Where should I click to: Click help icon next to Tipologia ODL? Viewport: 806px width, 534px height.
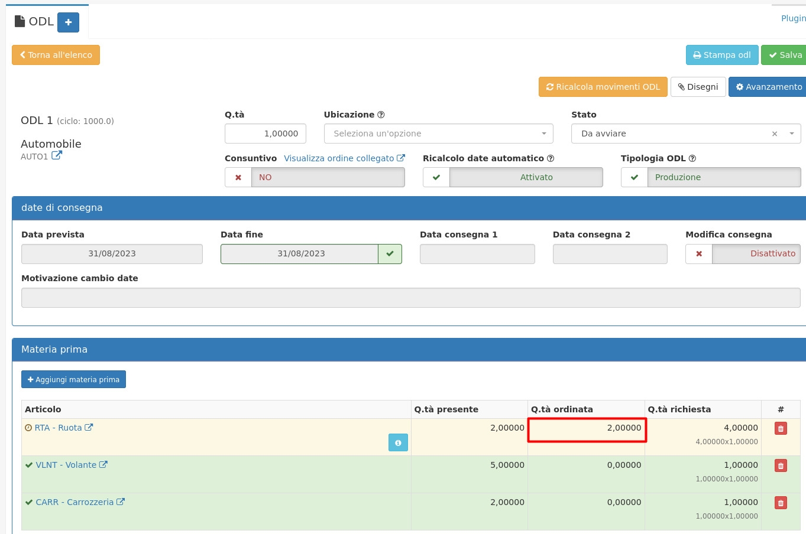[x=692, y=158]
